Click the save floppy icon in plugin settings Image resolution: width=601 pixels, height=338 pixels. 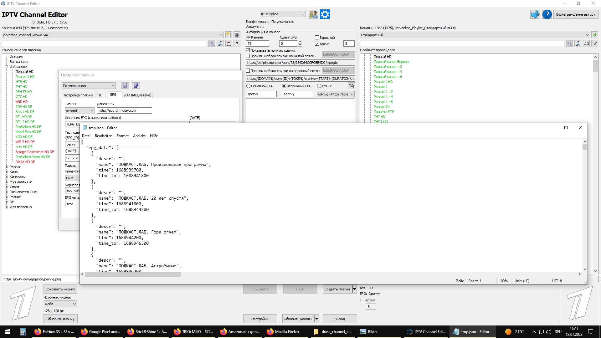click(x=125, y=86)
